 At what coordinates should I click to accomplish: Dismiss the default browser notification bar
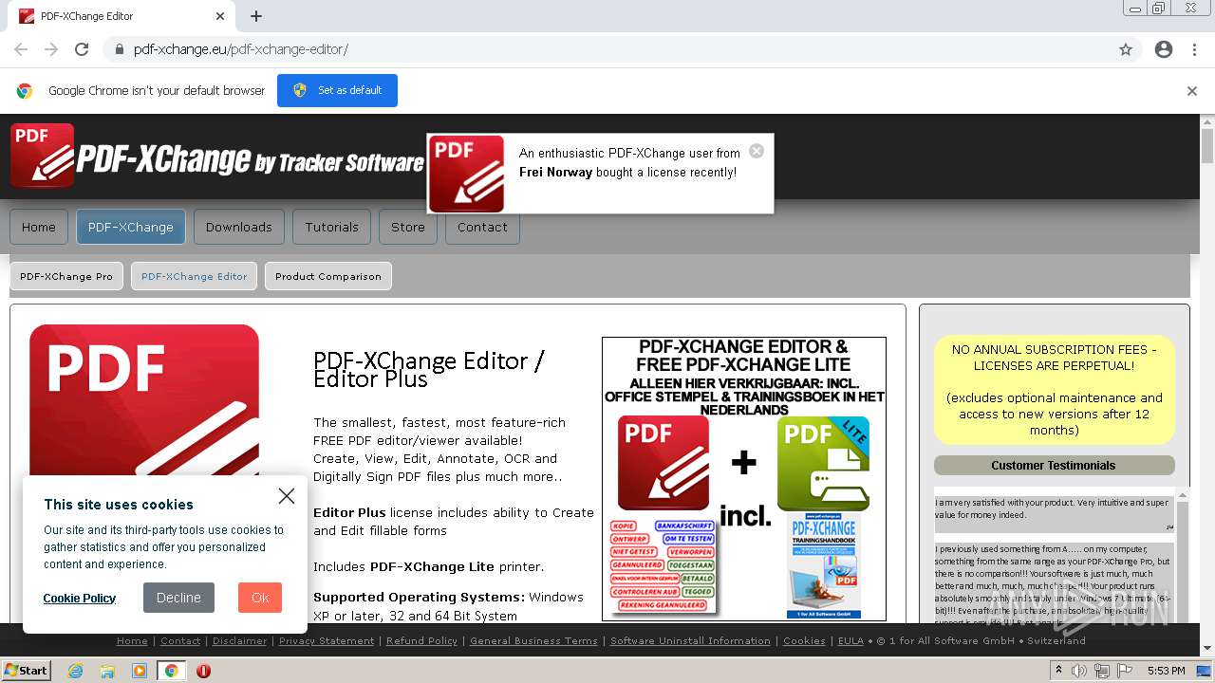[x=1192, y=91]
